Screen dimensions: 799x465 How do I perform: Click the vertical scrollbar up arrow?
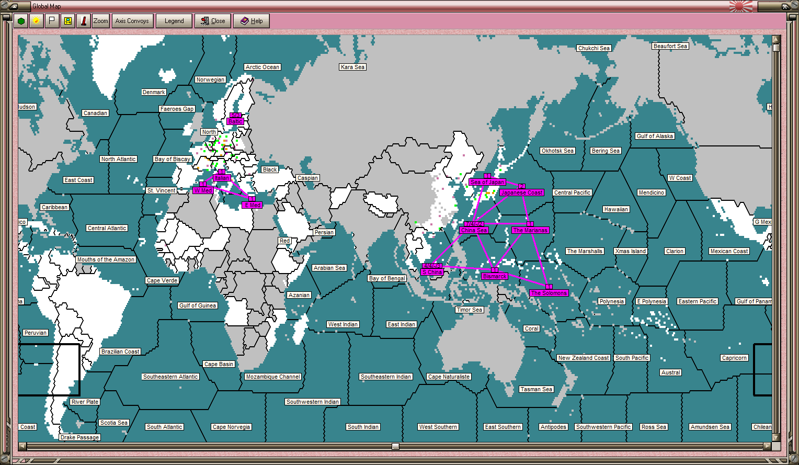[776, 39]
